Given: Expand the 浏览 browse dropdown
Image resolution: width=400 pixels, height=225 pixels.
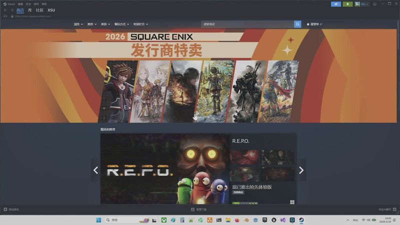Looking at the screenshot, I should click(78, 24).
